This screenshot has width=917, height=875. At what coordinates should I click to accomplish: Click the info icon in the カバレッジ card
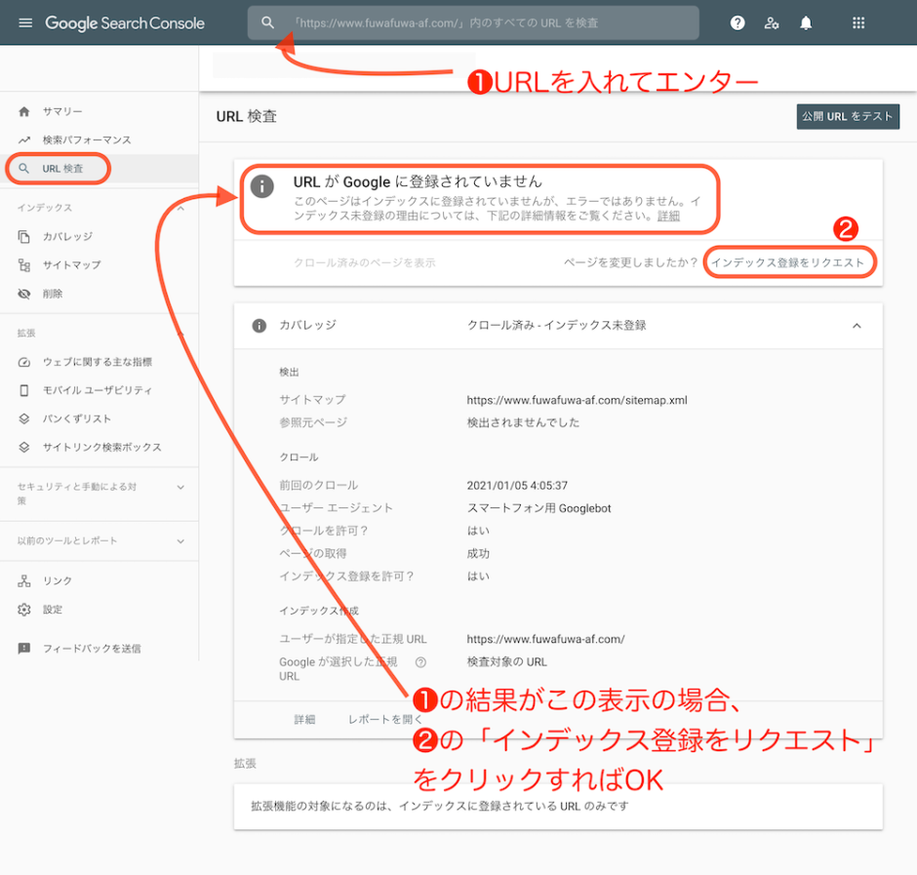click(259, 326)
